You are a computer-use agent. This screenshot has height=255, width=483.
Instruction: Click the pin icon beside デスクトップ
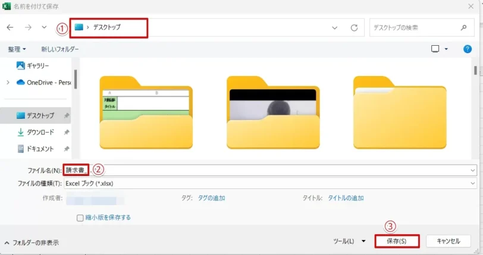(66, 115)
